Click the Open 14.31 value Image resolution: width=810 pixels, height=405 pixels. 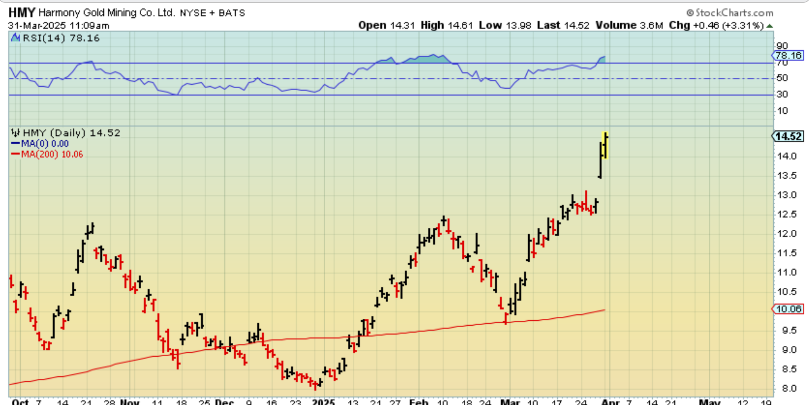pyautogui.click(x=387, y=25)
